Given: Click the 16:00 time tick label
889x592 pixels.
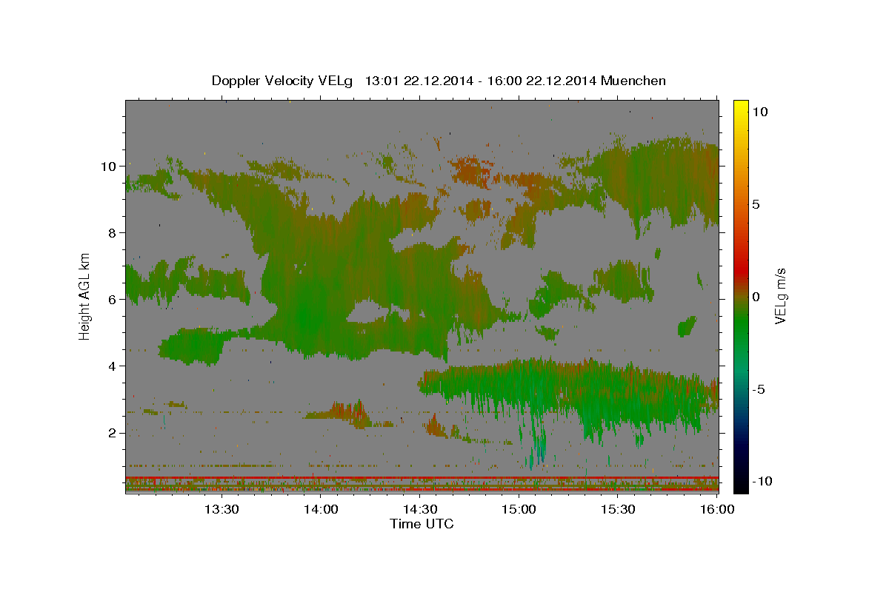Looking at the screenshot, I should [x=717, y=510].
